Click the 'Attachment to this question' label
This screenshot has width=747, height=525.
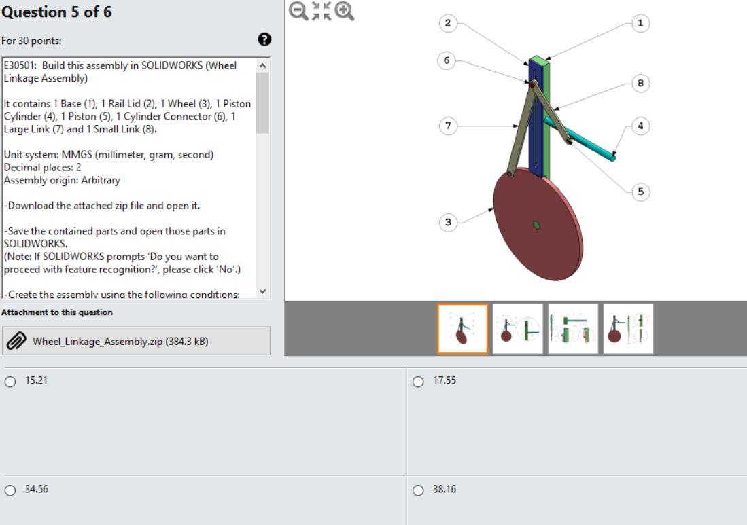pyautogui.click(x=57, y=312)
